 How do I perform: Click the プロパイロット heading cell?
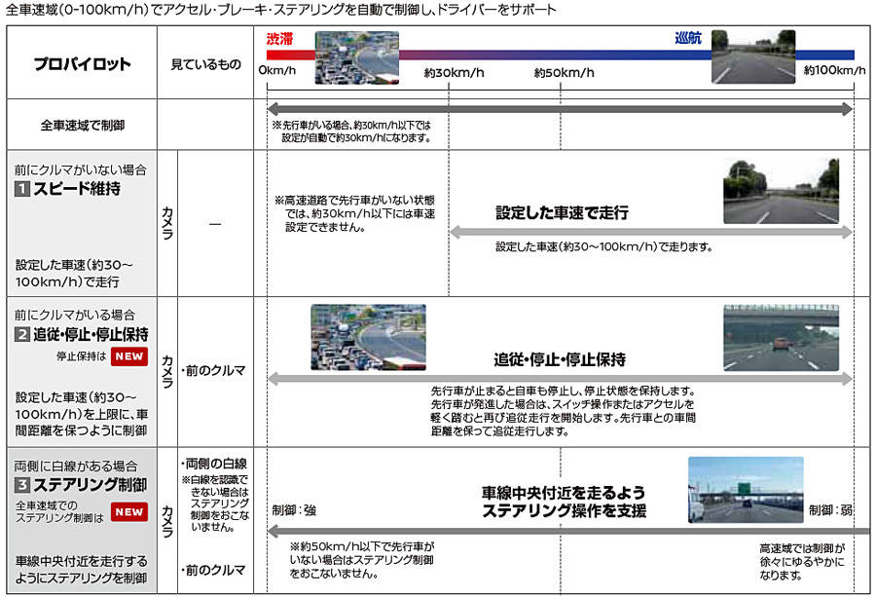(82, 63)
